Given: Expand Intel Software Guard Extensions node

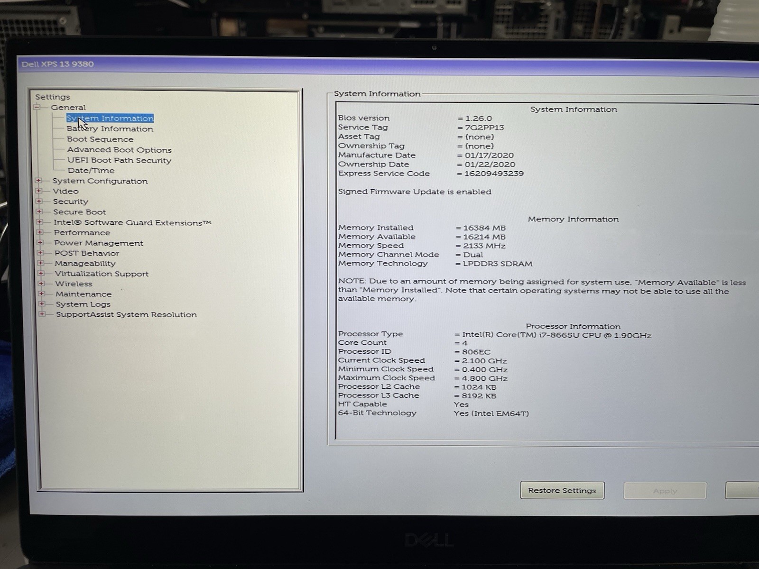Looking at the screenshot, I should pos(39,222).
